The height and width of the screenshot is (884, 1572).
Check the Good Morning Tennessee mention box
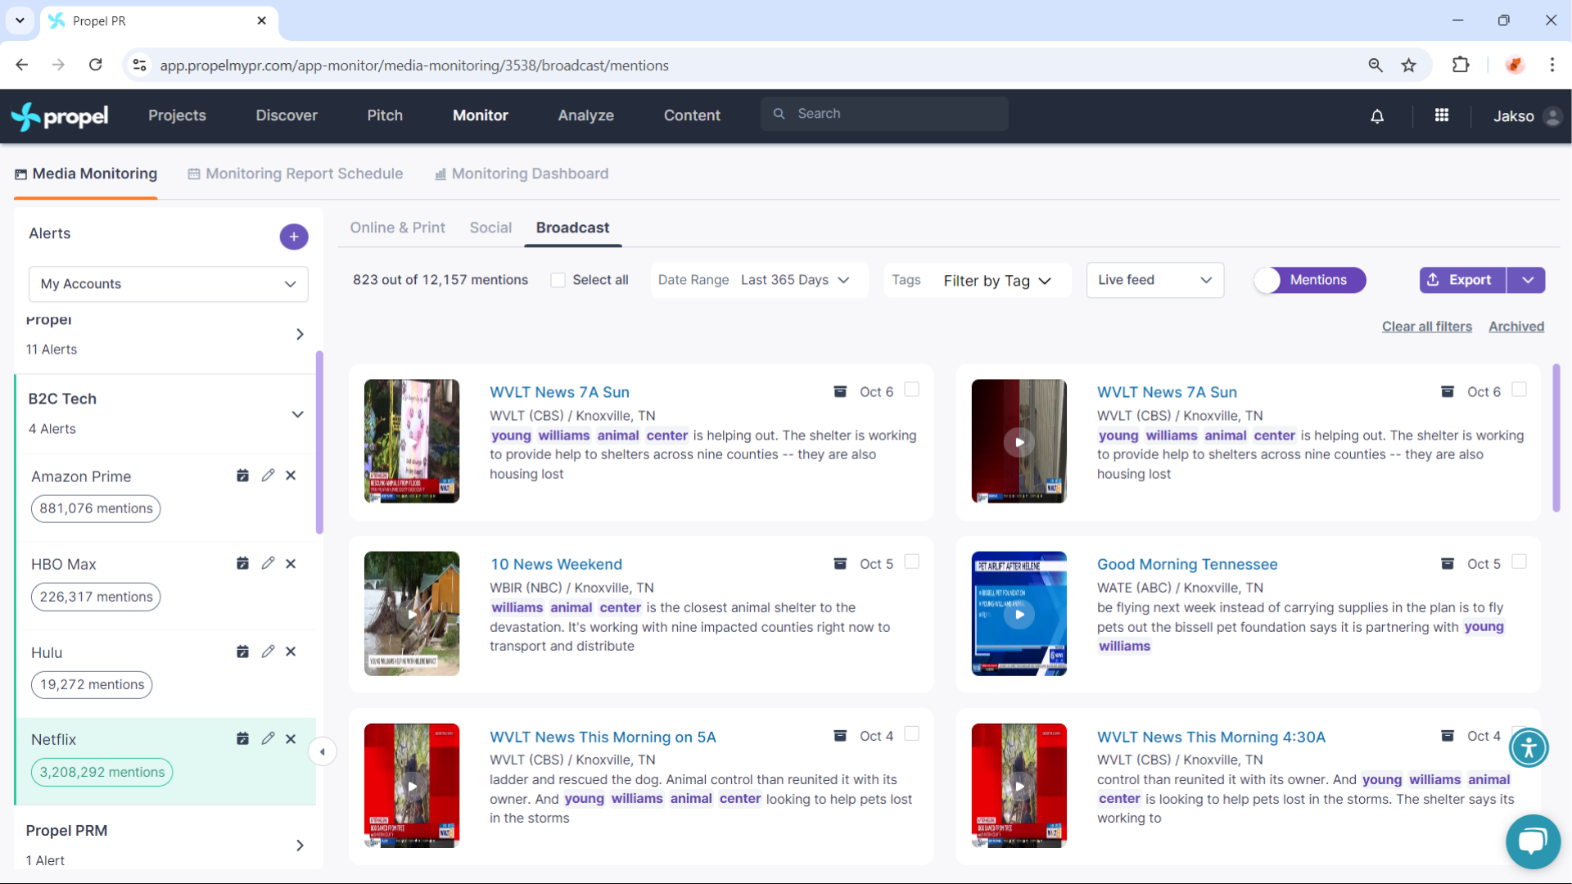(x=1519, y=562)
